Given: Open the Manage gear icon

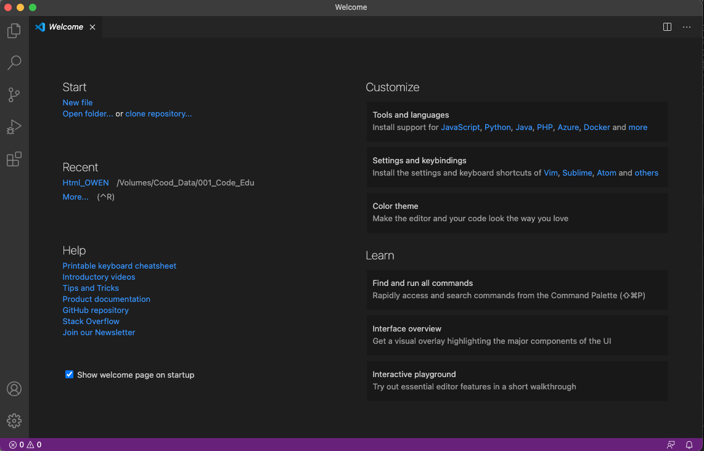Looking at the screenshot, I should (14, 420).
